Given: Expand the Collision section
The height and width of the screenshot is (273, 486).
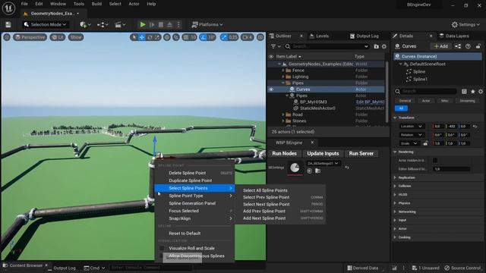Looking at the screenshot, I should pos(395,186).
